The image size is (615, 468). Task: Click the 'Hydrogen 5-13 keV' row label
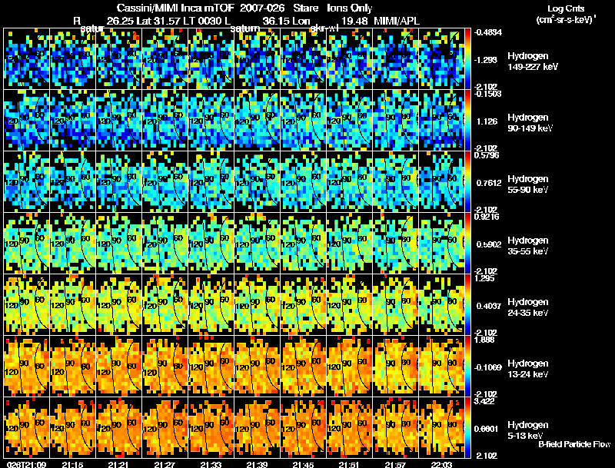click(x=528, y=430)
